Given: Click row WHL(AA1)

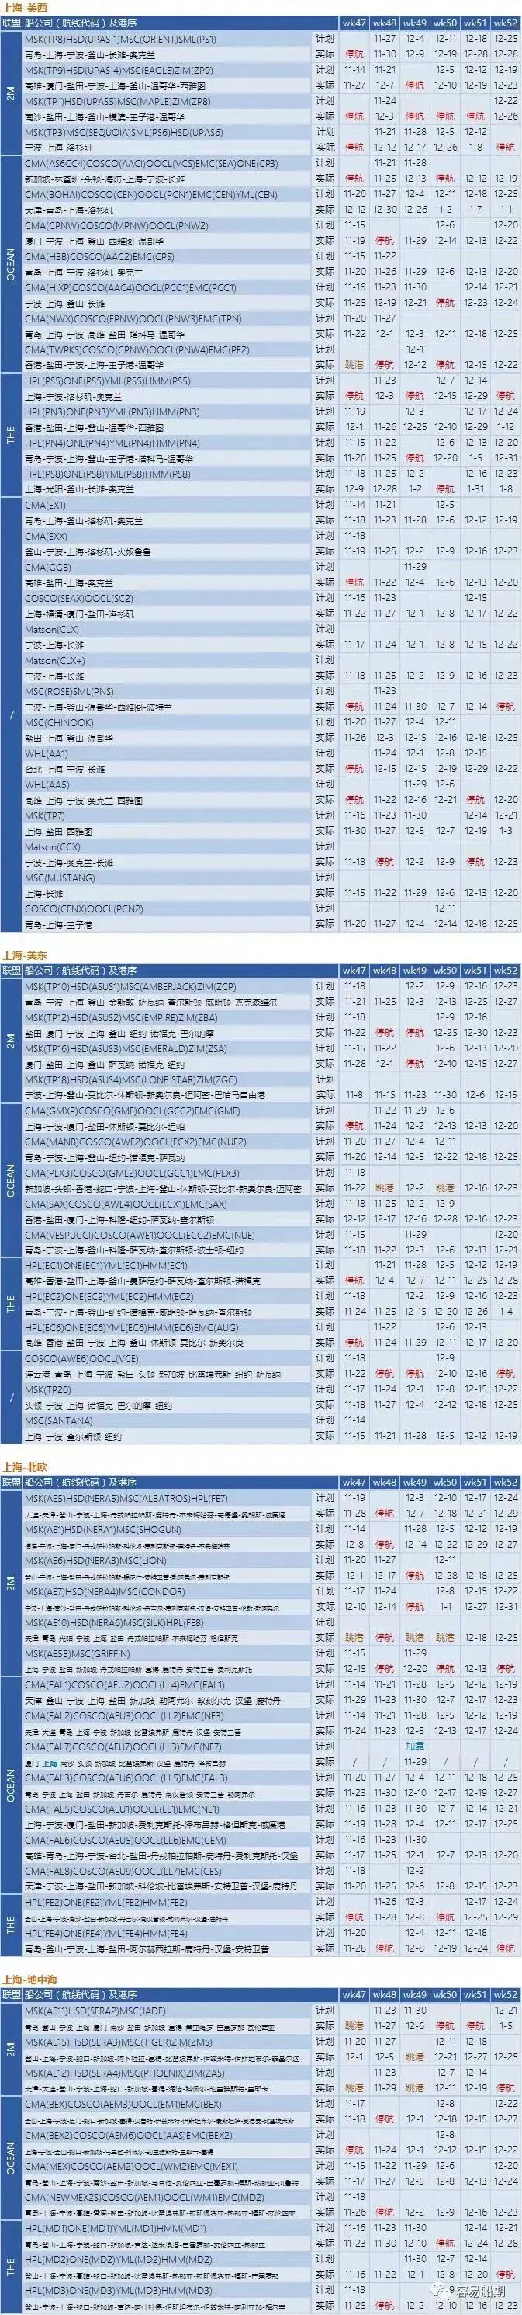Looking at the screenshot, I should (167, 754).
